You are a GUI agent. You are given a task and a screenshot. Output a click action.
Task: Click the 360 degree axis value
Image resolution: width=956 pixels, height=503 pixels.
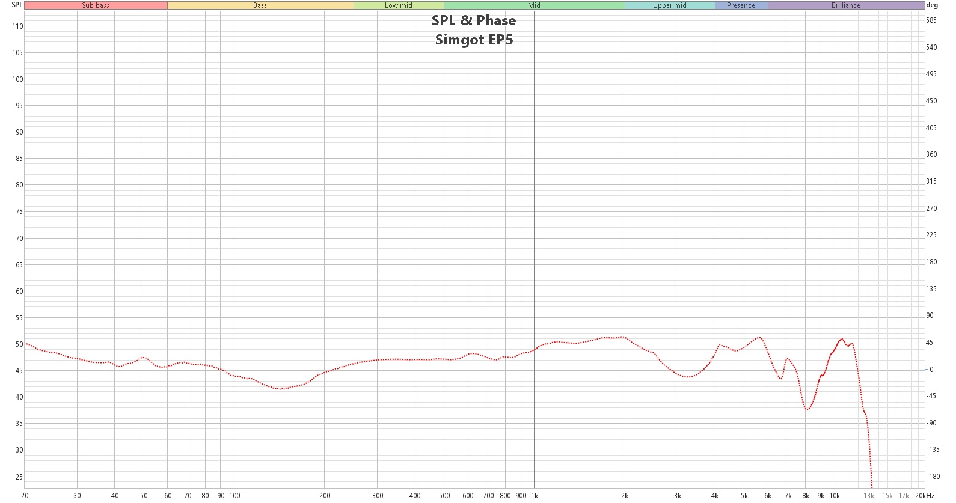[x=931, y=154]
